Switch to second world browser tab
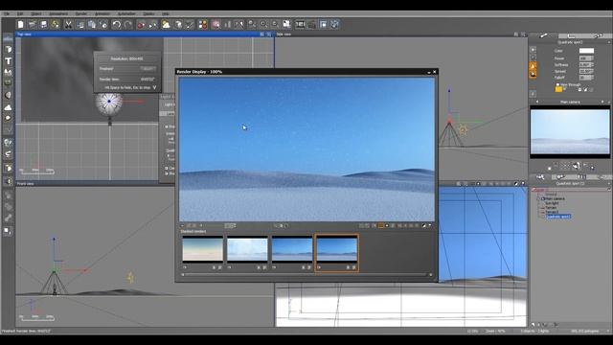This screenshot has height=345, width=613. (560, 177)
